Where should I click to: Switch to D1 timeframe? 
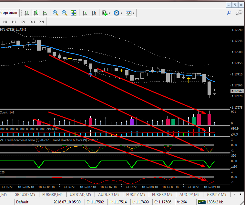point(23,22)
